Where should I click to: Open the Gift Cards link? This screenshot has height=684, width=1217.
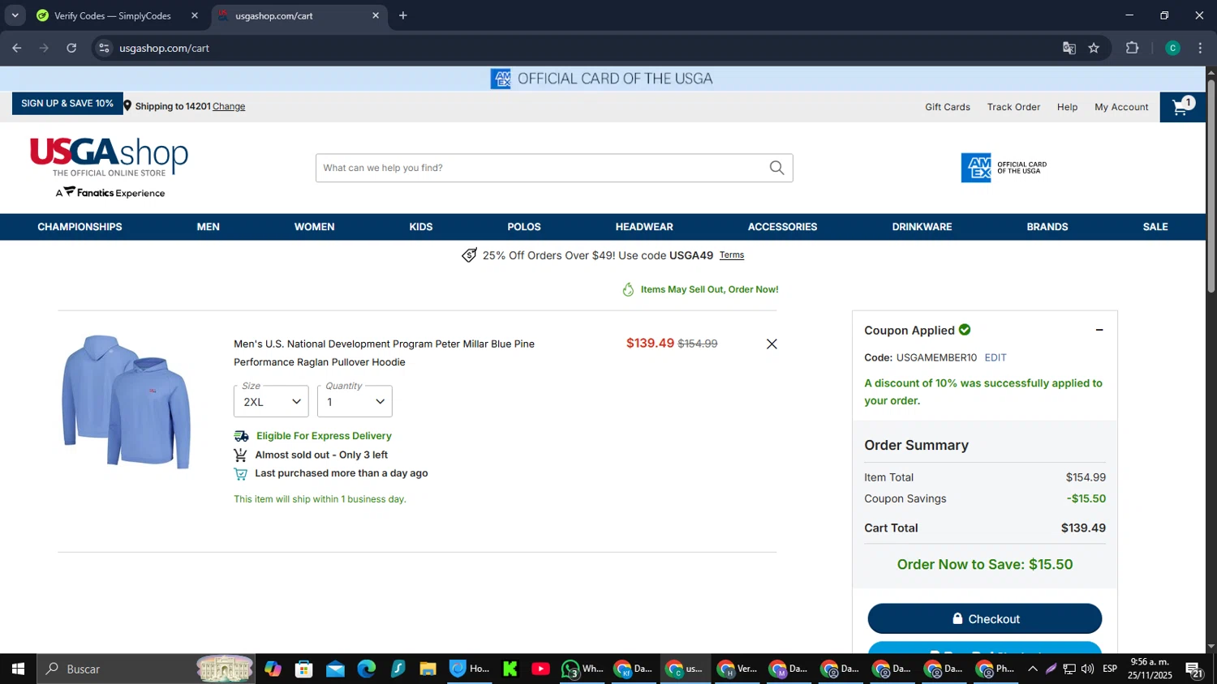coord(948,107)
